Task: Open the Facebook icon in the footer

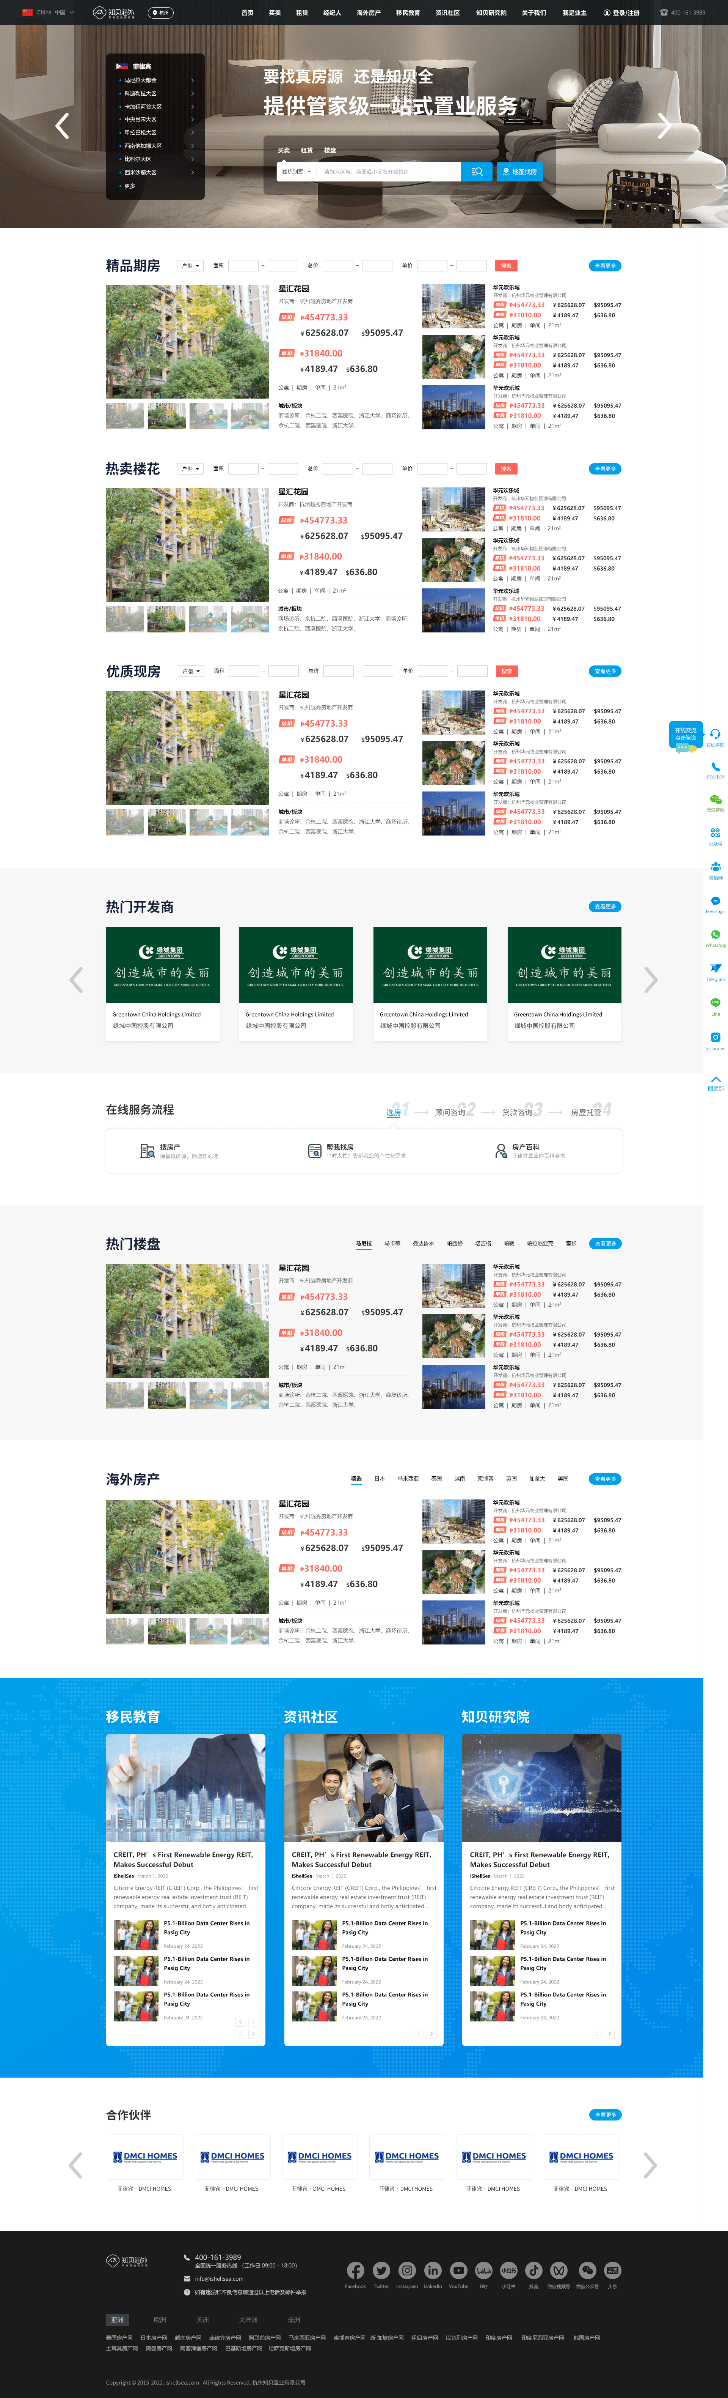Action: [355, 2270]
